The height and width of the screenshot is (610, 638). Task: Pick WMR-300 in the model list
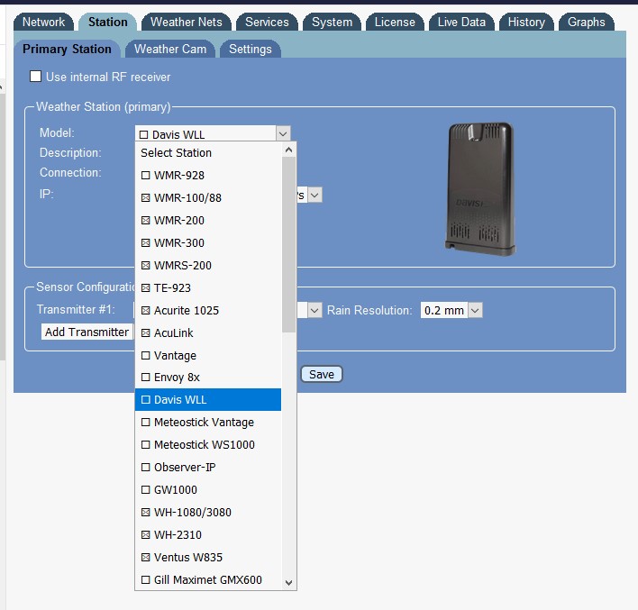click(x=208, y=243)
